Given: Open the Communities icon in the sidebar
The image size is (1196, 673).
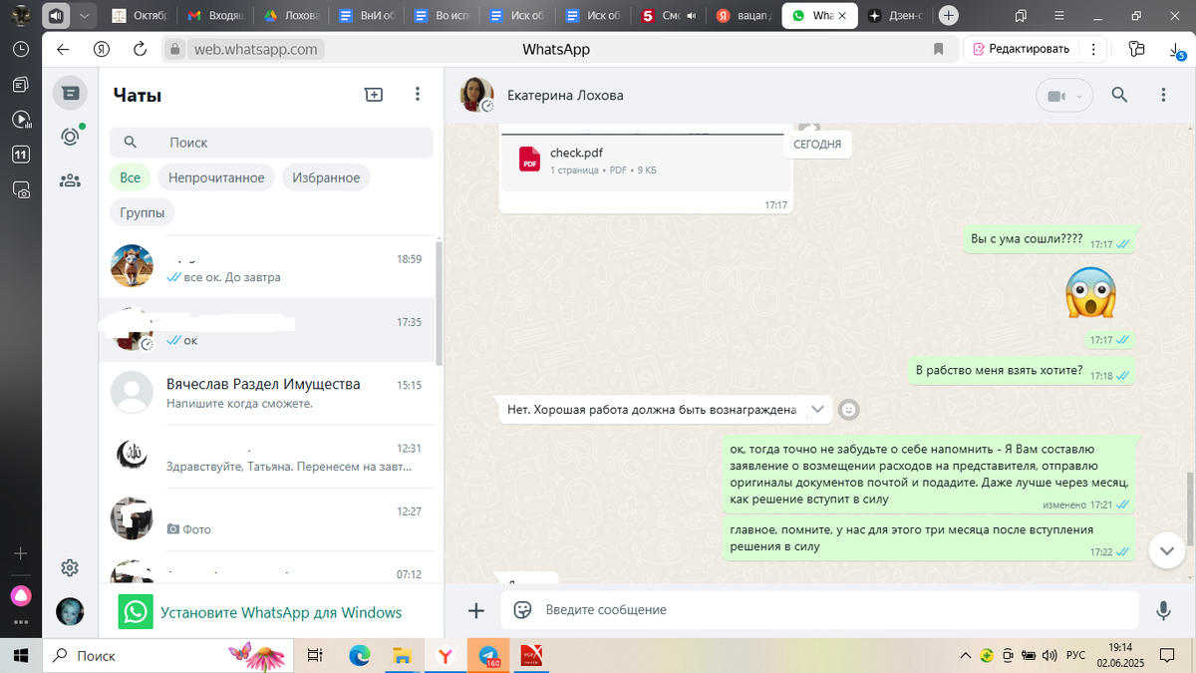Looking at the screenshot, I should pyautogui.click(x=70, y=180).
